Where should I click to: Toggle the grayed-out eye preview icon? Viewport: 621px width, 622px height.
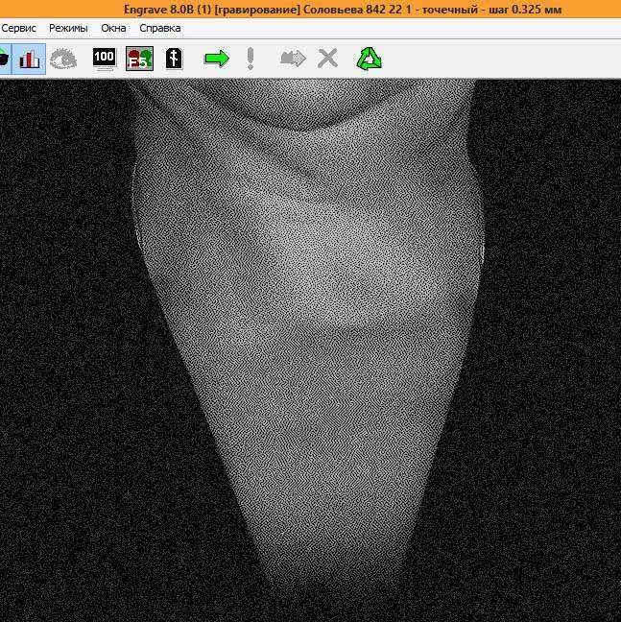(x=64, y=59)
